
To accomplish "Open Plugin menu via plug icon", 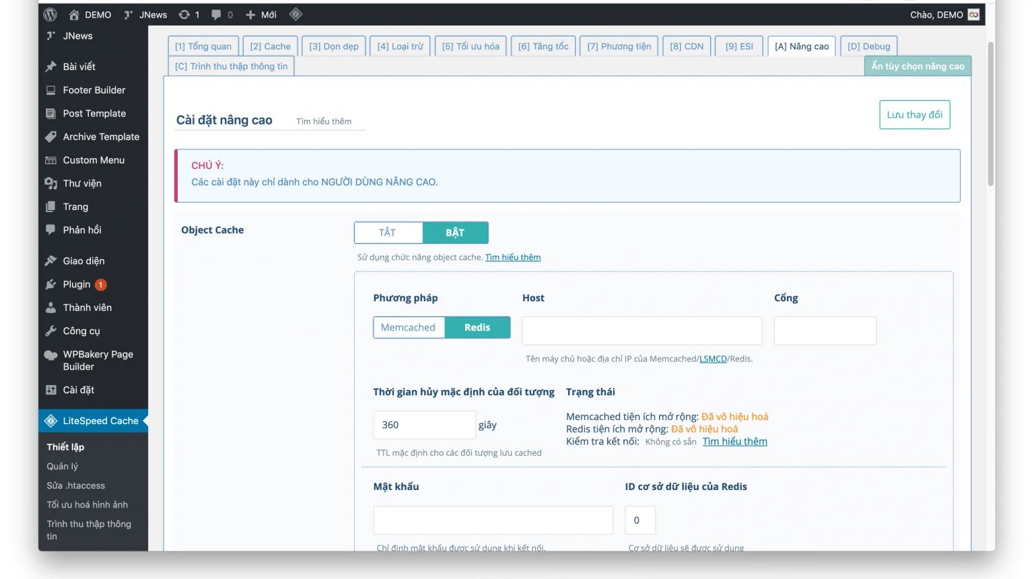I will [50, 285].
